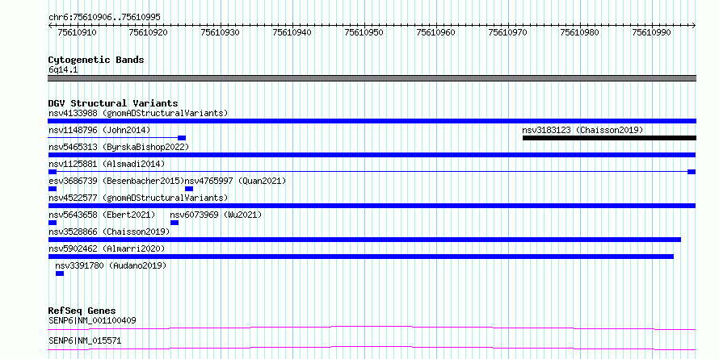Click the chr6:75610906..75610995 region label
Image resolution: width=719 pixels, height=359 pixels.
pos(104,18)
